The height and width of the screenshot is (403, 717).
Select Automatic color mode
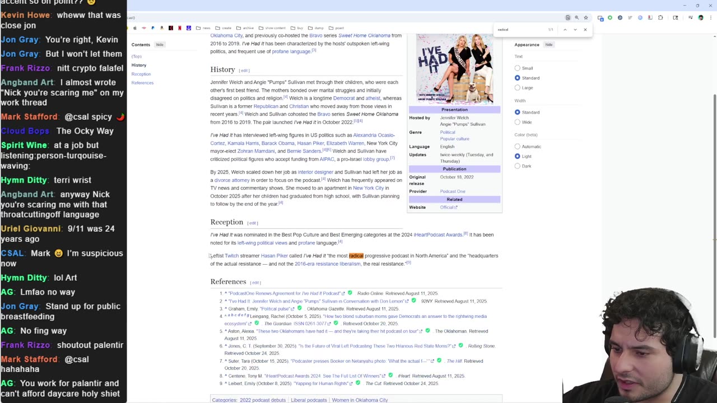(x=517, y=147)
